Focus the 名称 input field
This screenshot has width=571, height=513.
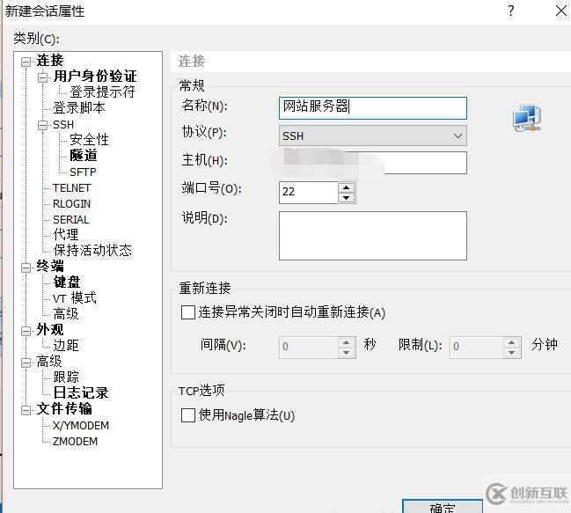pyautogui.click(x=372, y=108)
